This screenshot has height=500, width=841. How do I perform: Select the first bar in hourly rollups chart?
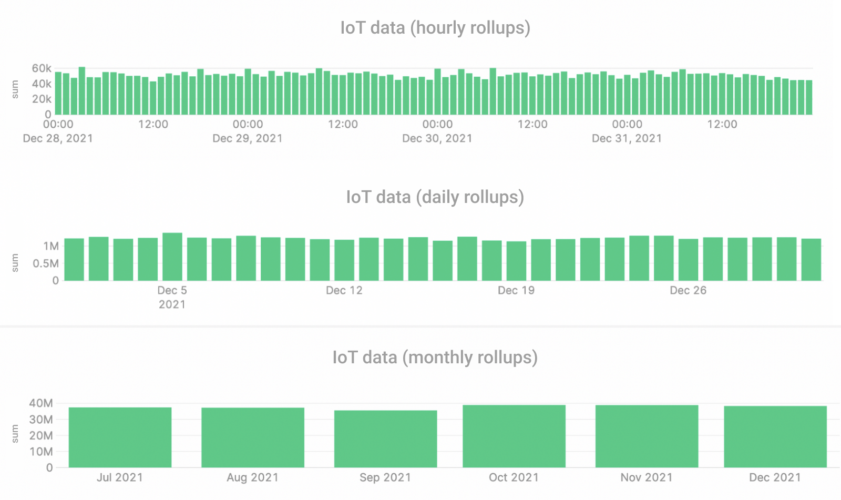(58, 94)
